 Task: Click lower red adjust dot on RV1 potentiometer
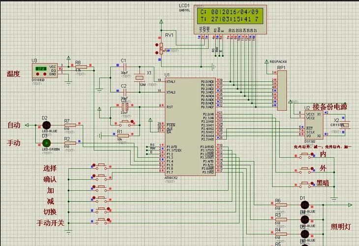157,53
